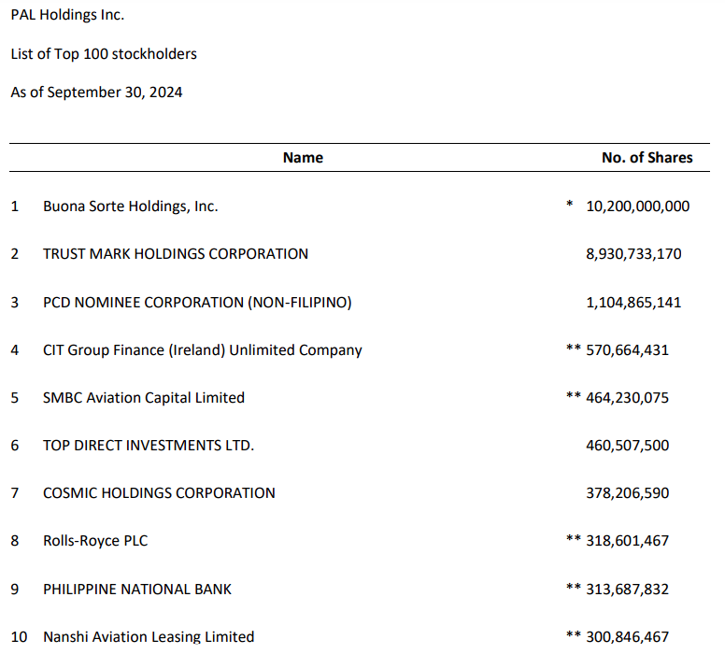The height and width of the screenshot is (654, 725).
Task: Click the 1,104,865,141 shares figure
Action: [x=633, y=302]
